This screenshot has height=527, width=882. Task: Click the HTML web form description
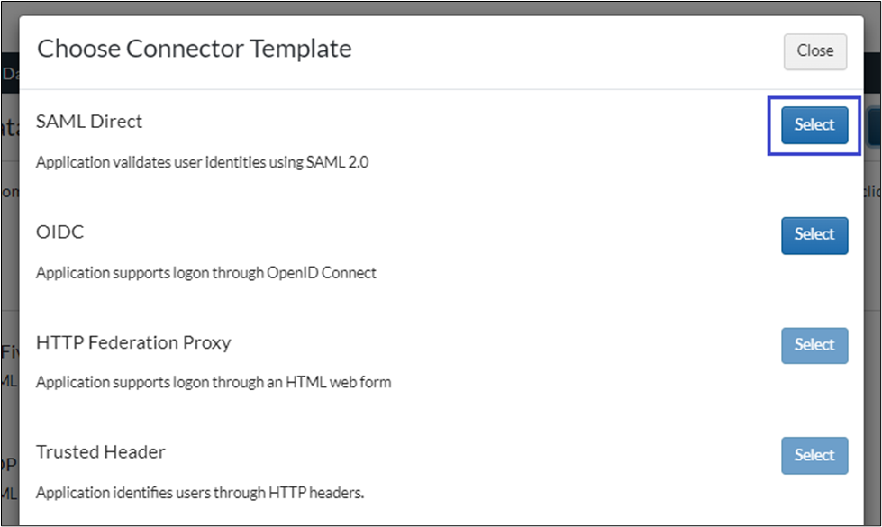point(214,383)
